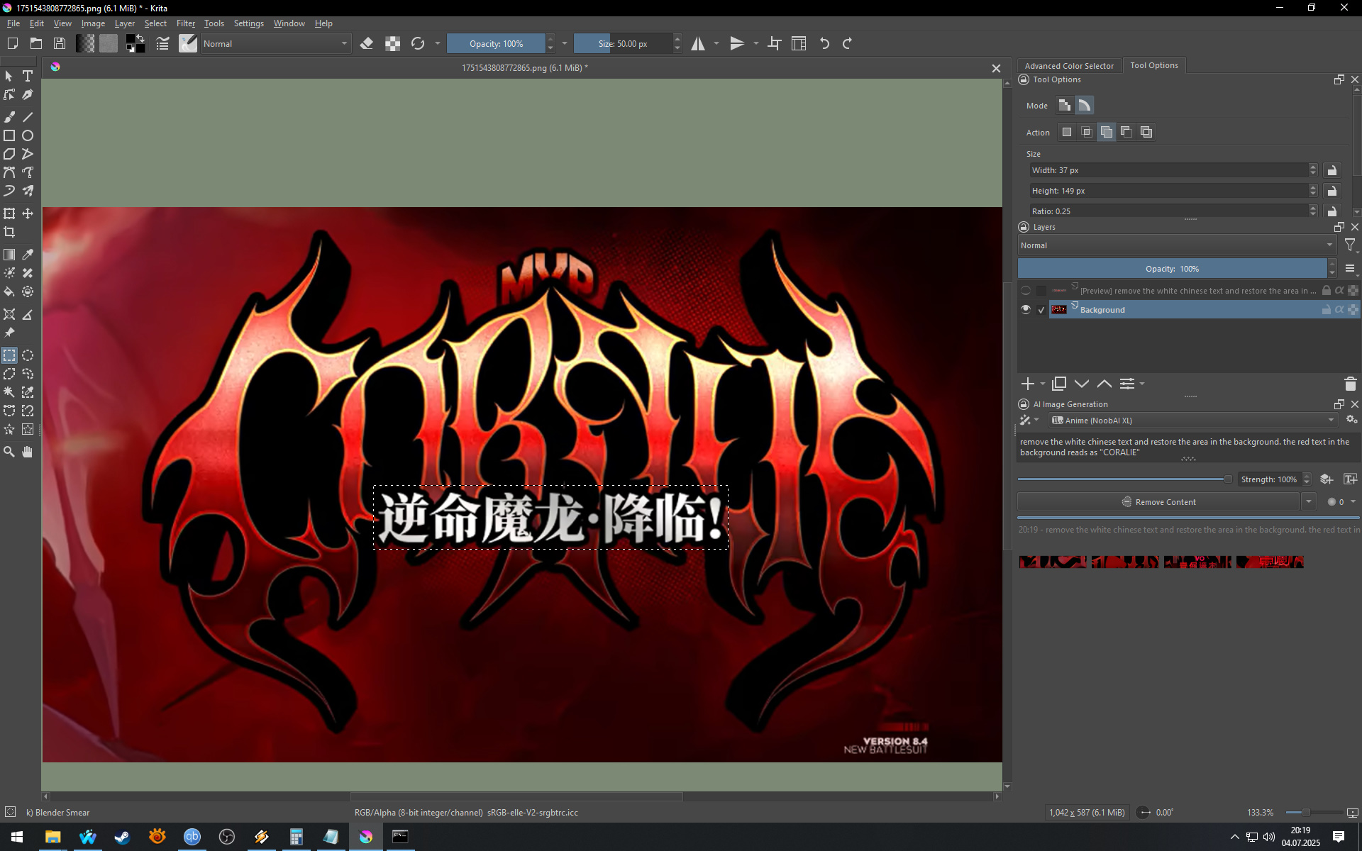Open AI Image Generation settings gear
Image resolution: width=1362 pixels, height=851 pixels.
pyautogui.click(x=1351, y=420)
